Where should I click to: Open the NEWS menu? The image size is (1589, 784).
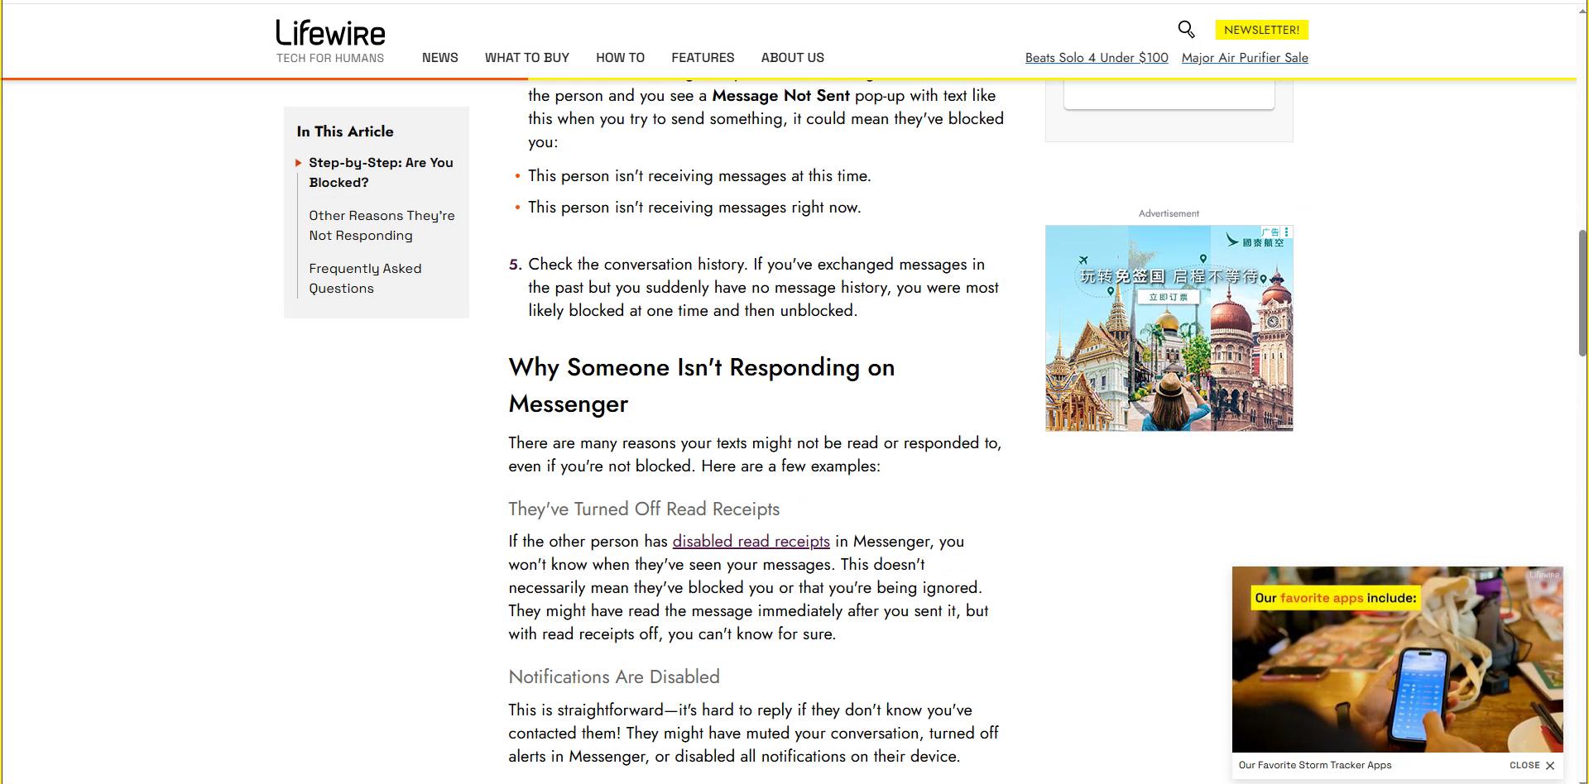point(439,58)
